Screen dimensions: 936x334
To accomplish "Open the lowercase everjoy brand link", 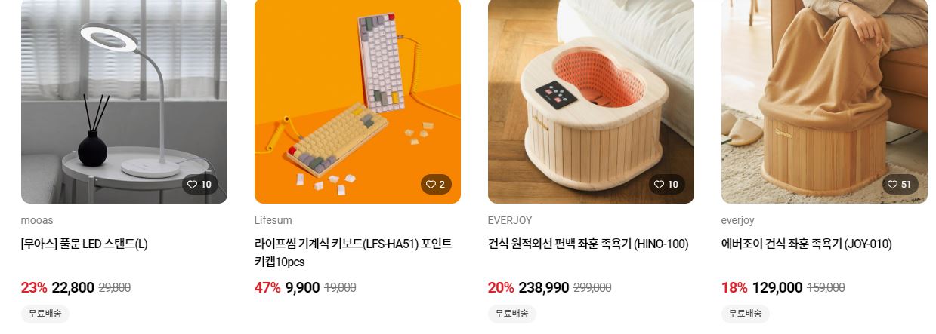I will click(x=738, y=220).
